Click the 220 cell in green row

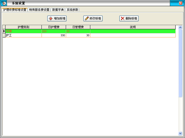(x=54, y=31)
